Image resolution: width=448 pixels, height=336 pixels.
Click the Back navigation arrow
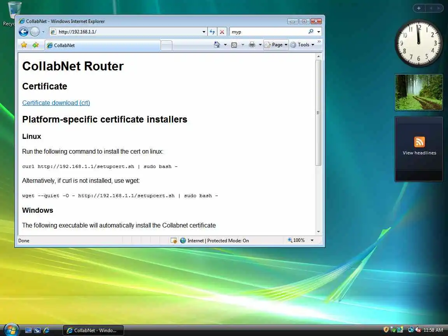(x=23, y=32)
